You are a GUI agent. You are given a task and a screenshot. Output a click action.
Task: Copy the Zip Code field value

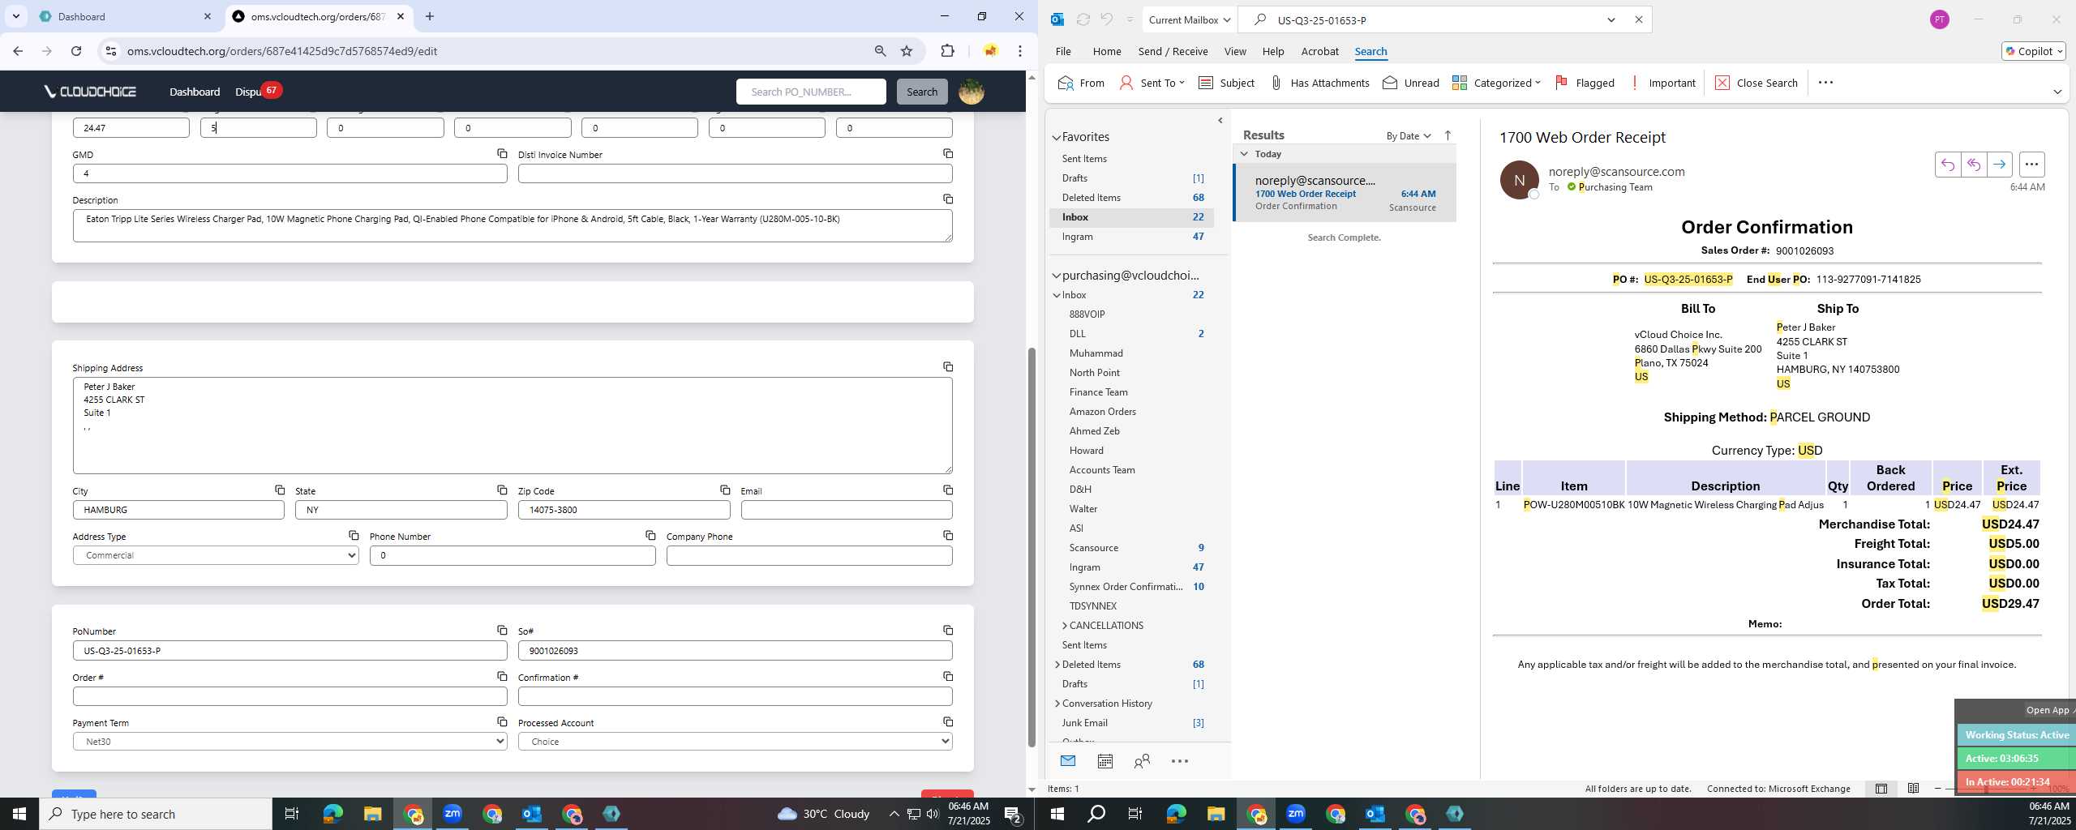[x=724, y=490]
